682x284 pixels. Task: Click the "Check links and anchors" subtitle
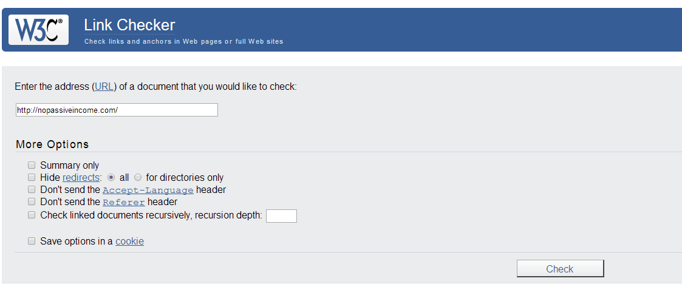pyautogui.click(x=183, y=42)
